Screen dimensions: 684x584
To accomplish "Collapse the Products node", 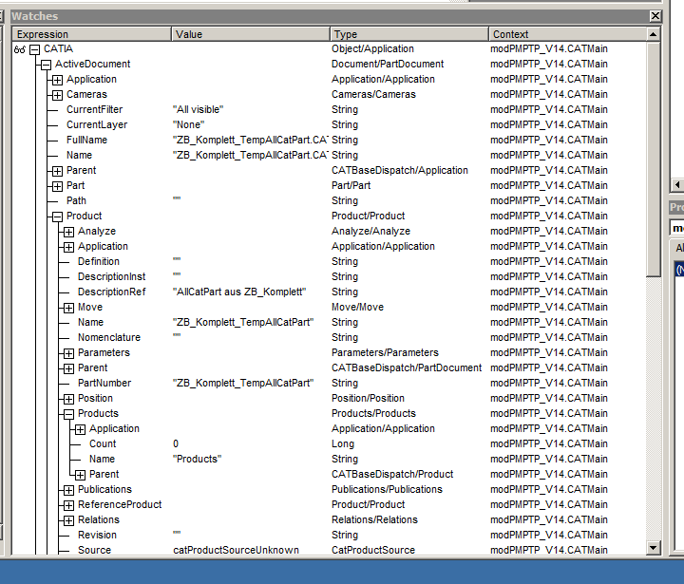I will point(68,414).
